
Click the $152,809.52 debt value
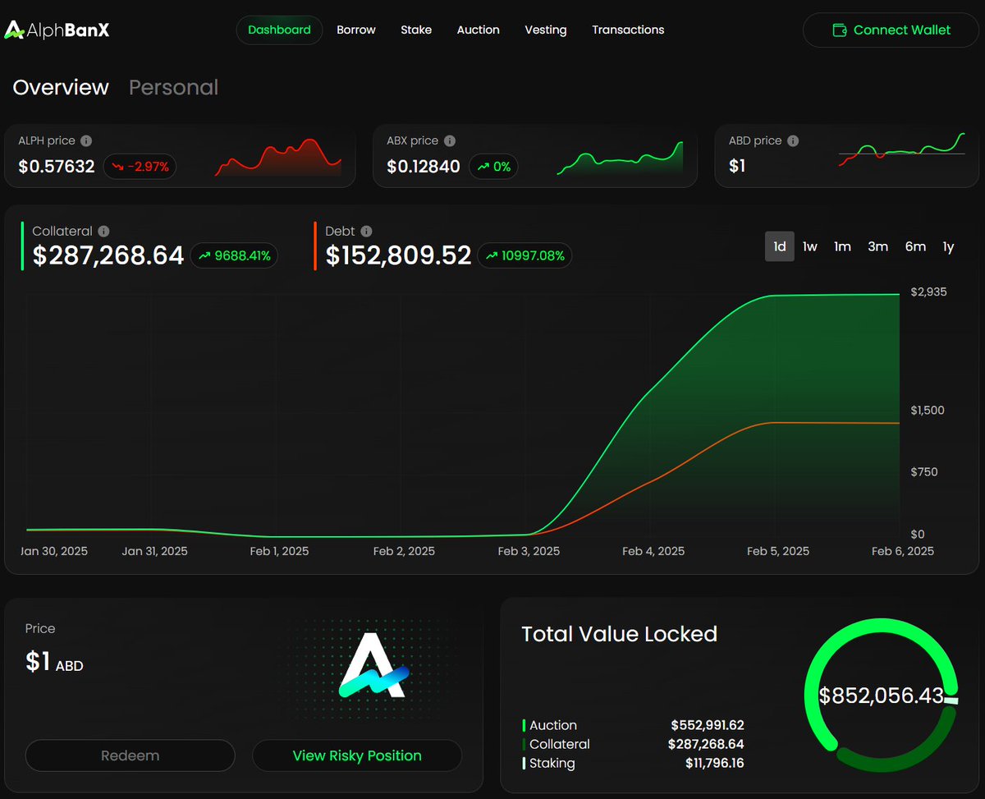pos(398,255)
